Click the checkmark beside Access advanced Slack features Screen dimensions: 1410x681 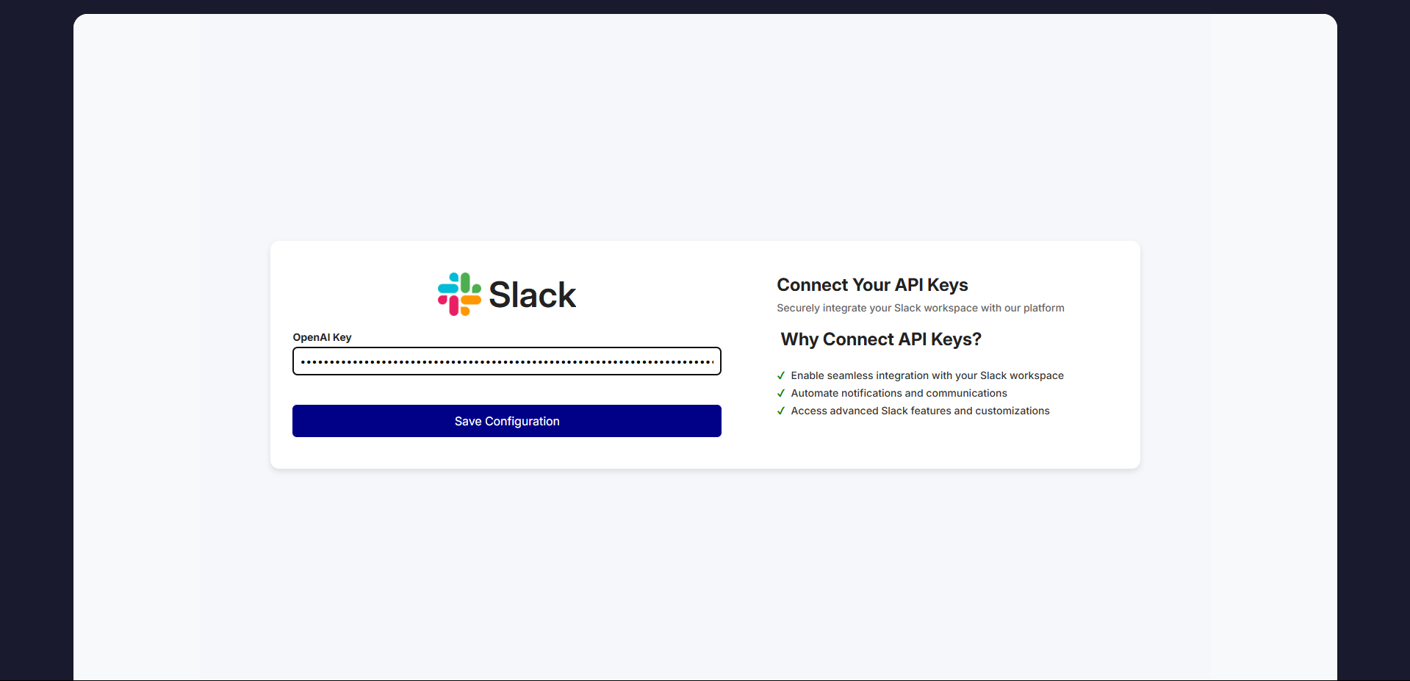coord(781,411)
